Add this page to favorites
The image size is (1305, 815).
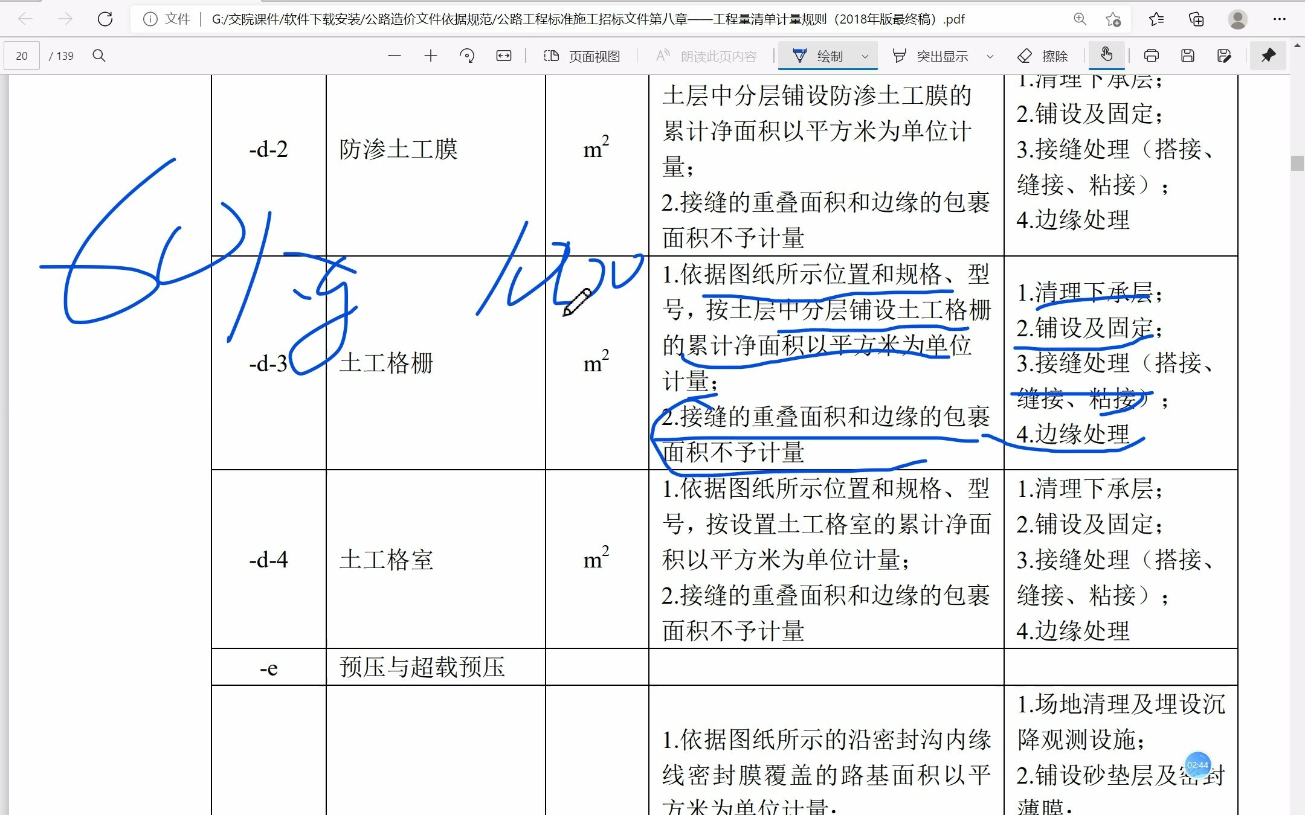pyautogui.click(x=1113, y=19)
